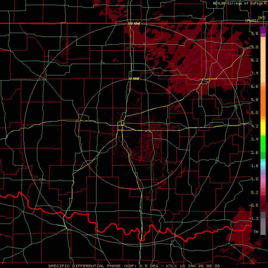Click the cyan band of the color bar

tap(263, 164)
